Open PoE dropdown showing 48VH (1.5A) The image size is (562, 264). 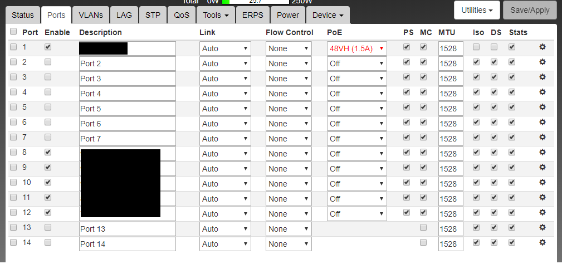coord(356,48)
